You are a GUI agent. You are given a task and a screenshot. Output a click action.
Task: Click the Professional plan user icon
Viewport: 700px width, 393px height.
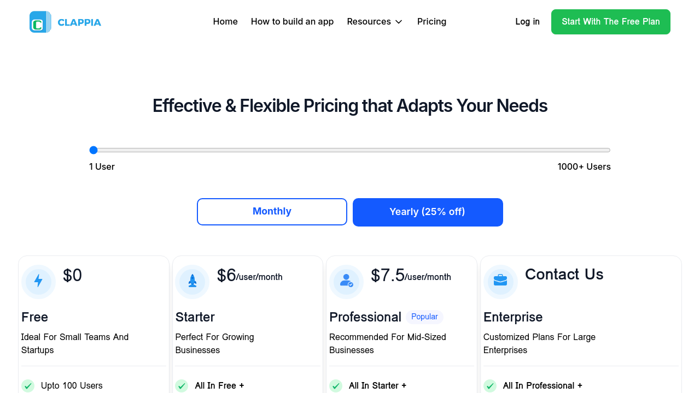pyautogui.click(x=346, y=281)
